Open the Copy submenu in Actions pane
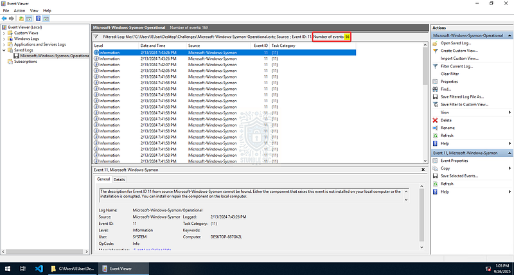Image resolution: width=514 pixels, height=275 pixels. (472, 168)
